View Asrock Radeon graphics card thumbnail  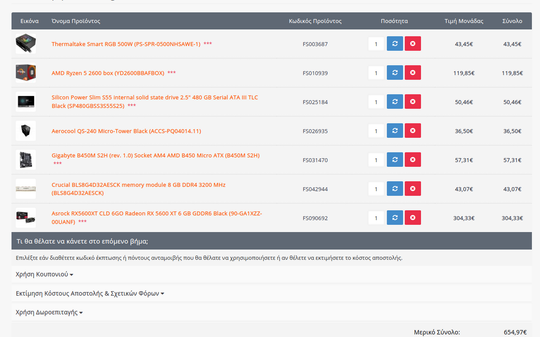[26, 218]
